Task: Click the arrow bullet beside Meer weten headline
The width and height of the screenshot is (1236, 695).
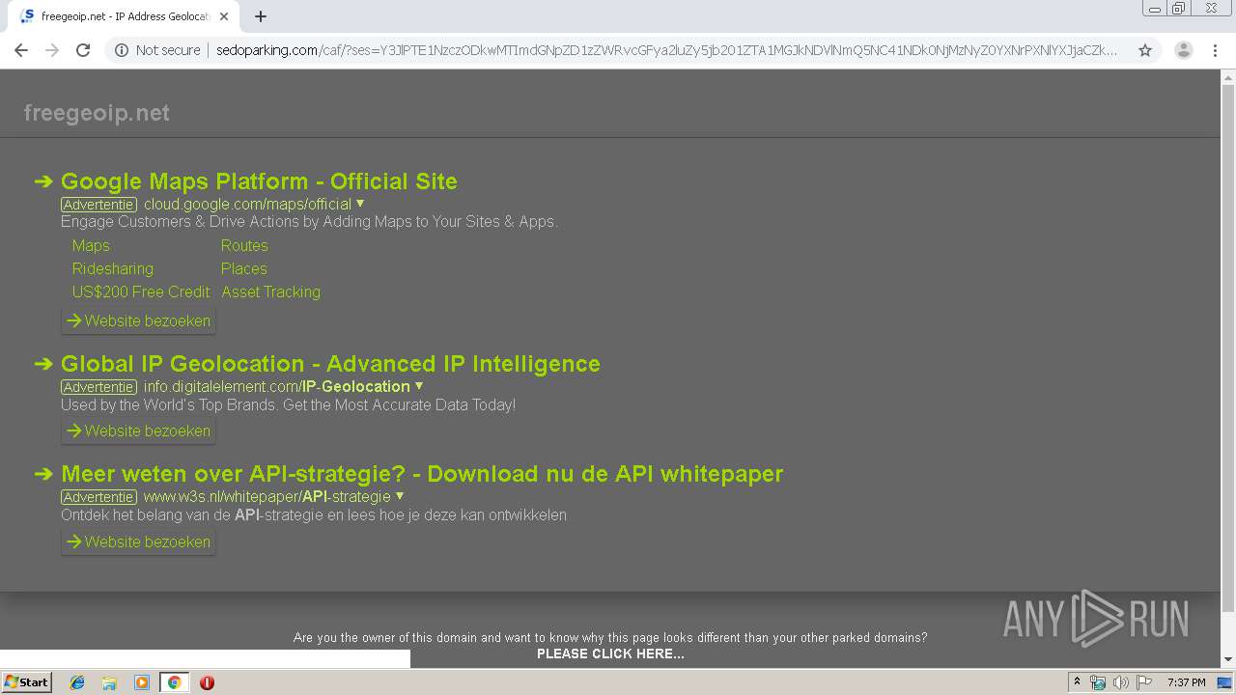Action: click(43, 474)
